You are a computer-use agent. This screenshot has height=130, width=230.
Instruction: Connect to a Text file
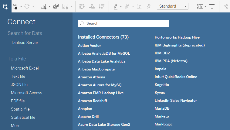18,76
